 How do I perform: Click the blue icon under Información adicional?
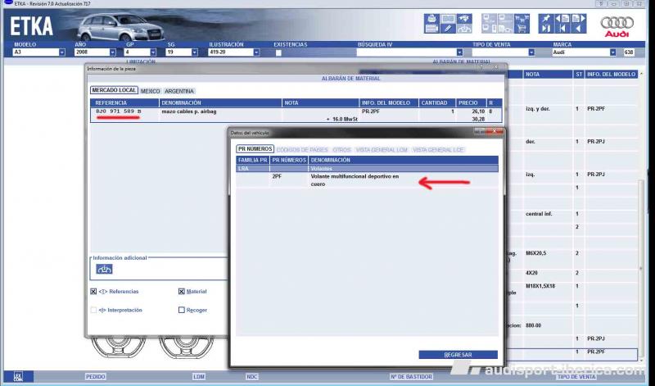(x=104, y=270)
